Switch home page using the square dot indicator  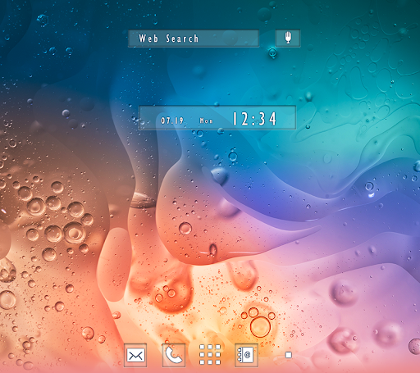[289, 355]
